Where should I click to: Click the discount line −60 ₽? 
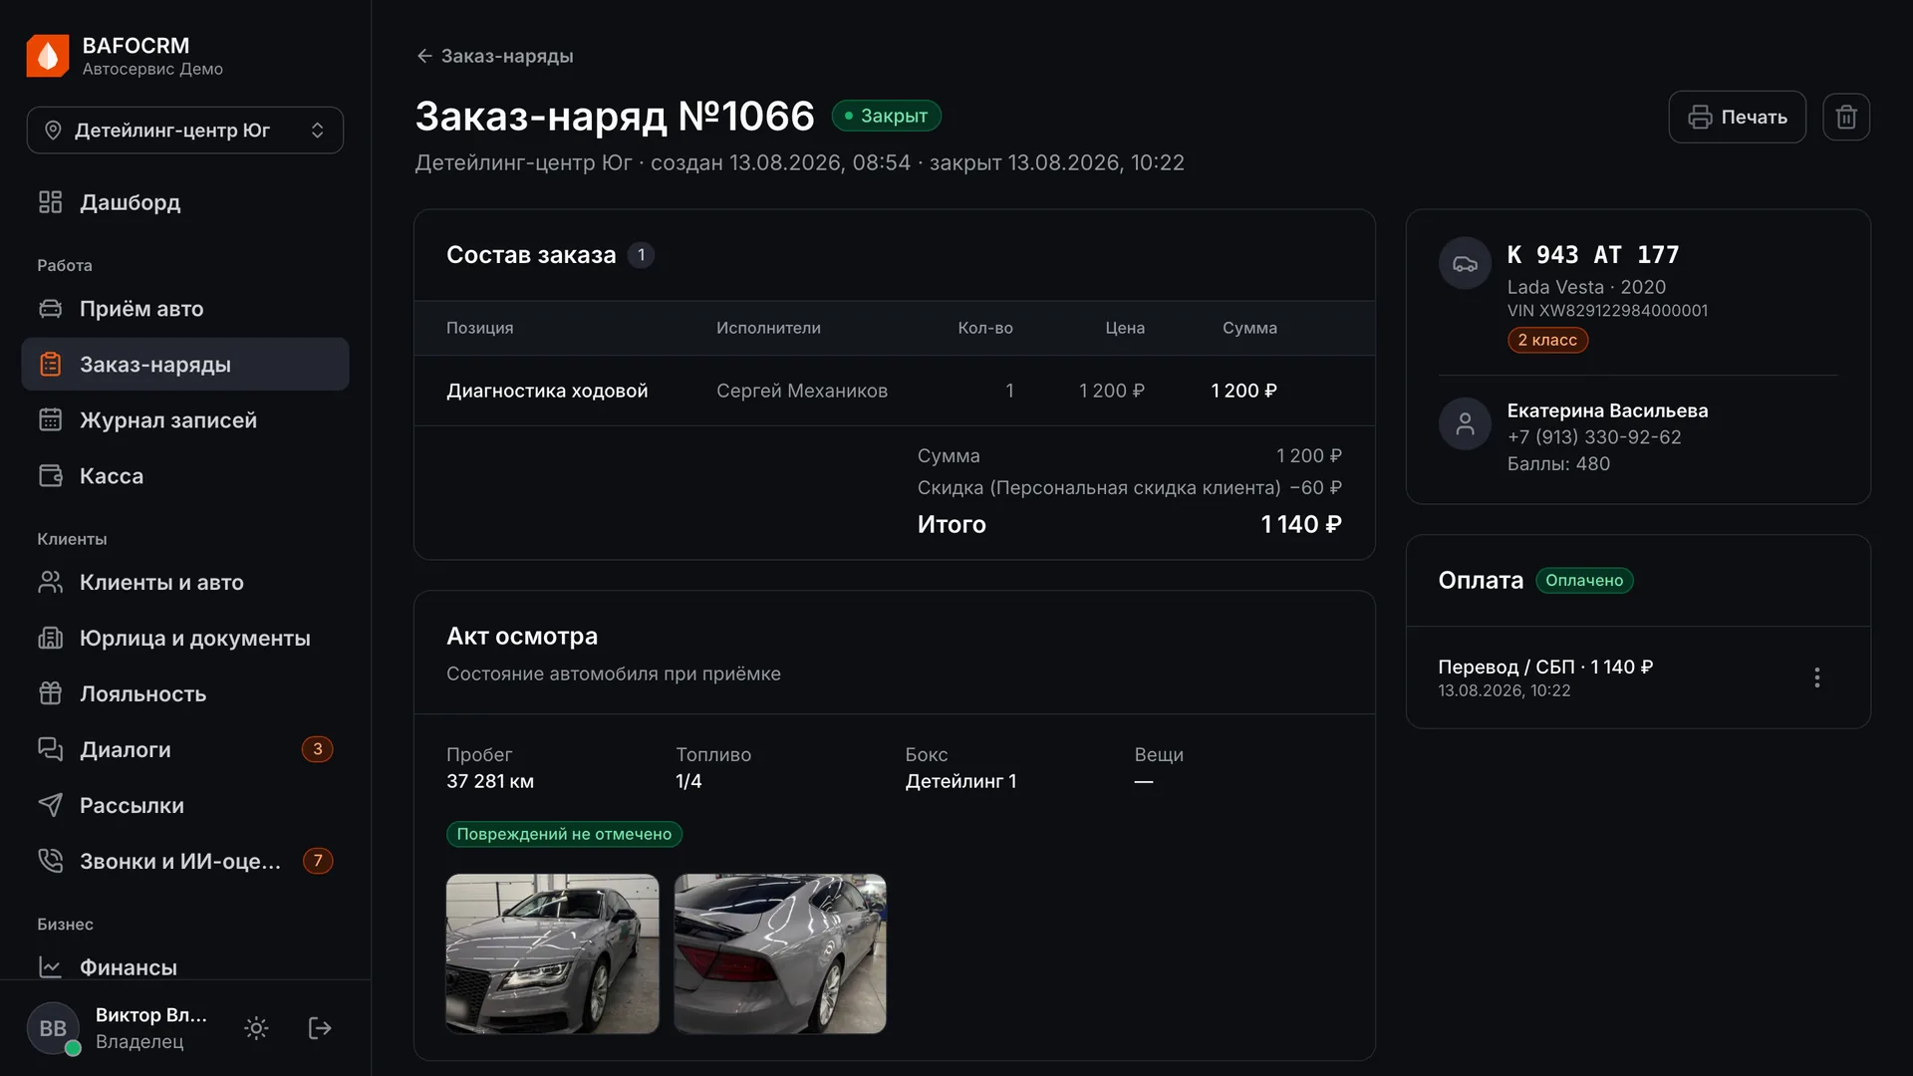(1130, 488)
